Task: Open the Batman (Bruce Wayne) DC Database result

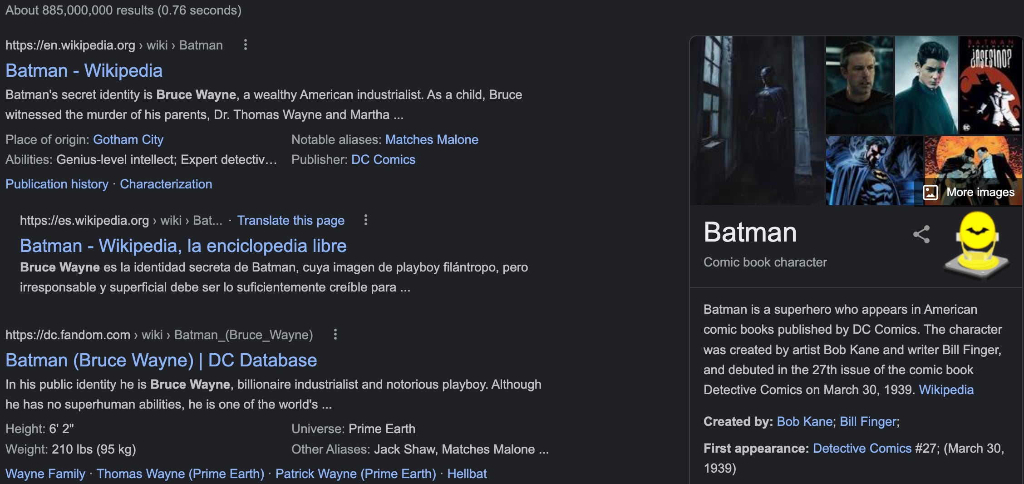Action: point(161,360)
